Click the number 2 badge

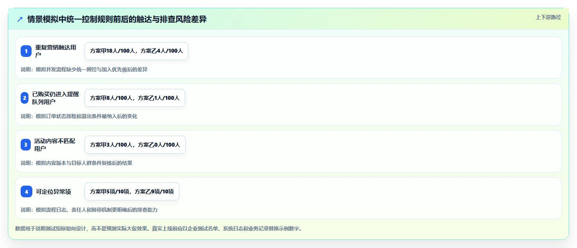tap(25, 98)
